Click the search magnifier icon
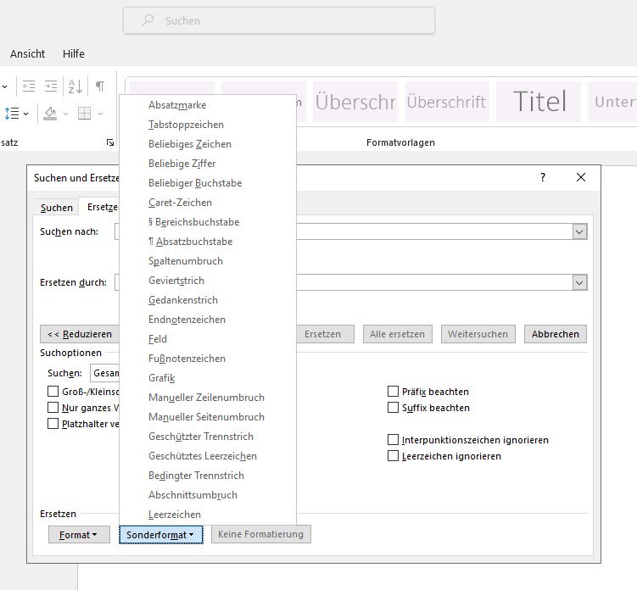This screenshot has width=637, height=590. click(148, 20)
